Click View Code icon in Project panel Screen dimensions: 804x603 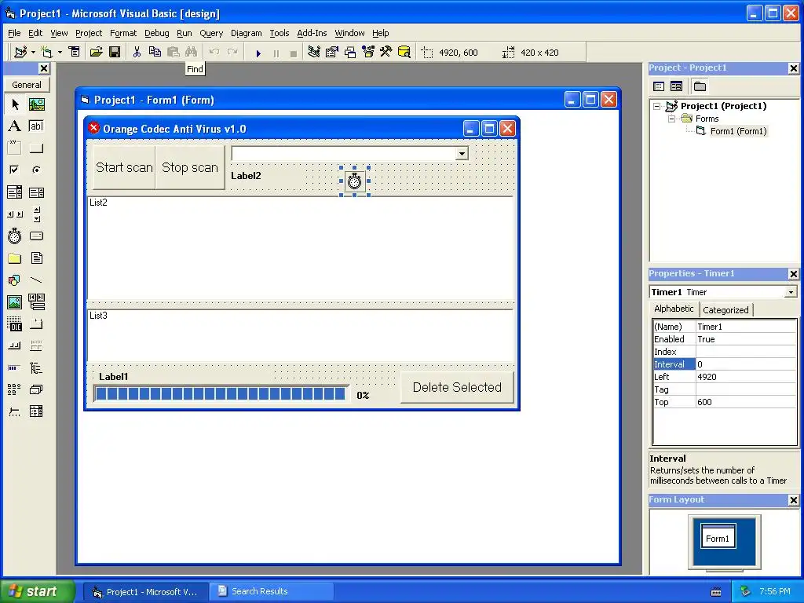tap(659, 86)
